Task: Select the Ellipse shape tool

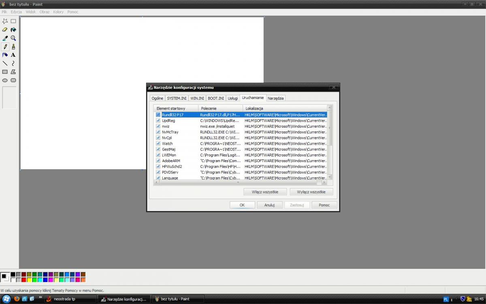Action: [x=5, y=80]
